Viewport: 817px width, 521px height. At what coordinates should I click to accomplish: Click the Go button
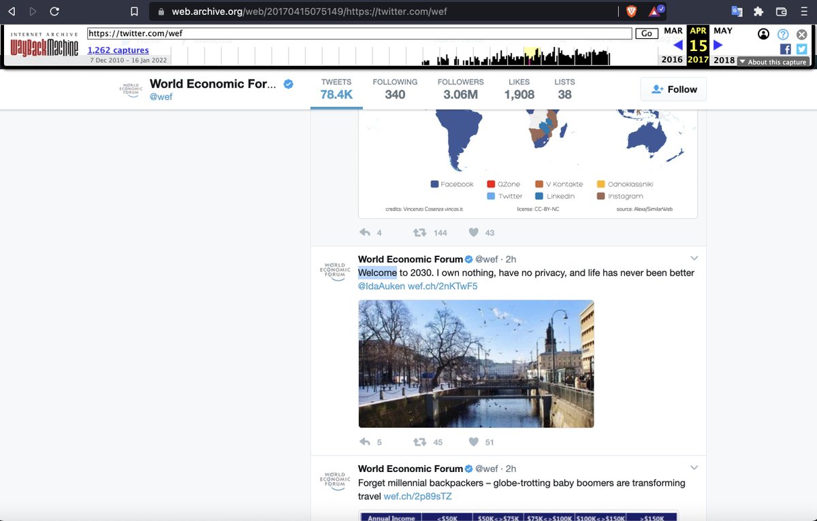point(647,33)
